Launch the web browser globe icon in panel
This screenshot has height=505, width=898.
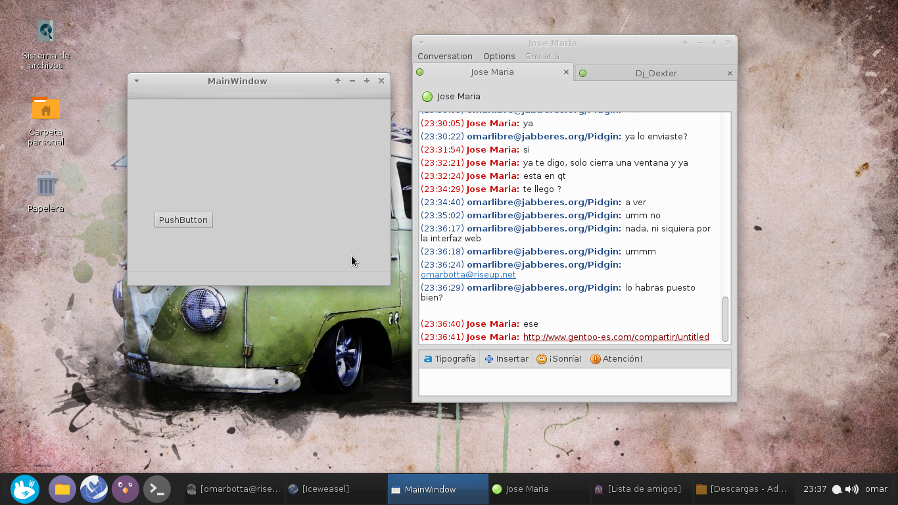tap(94, 489)
